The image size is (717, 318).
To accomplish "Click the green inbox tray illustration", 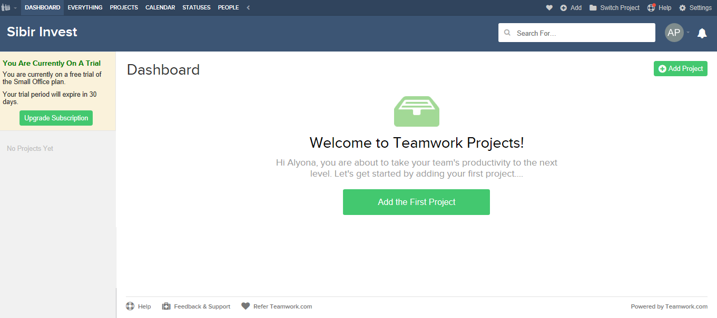I will pos(417,111).
